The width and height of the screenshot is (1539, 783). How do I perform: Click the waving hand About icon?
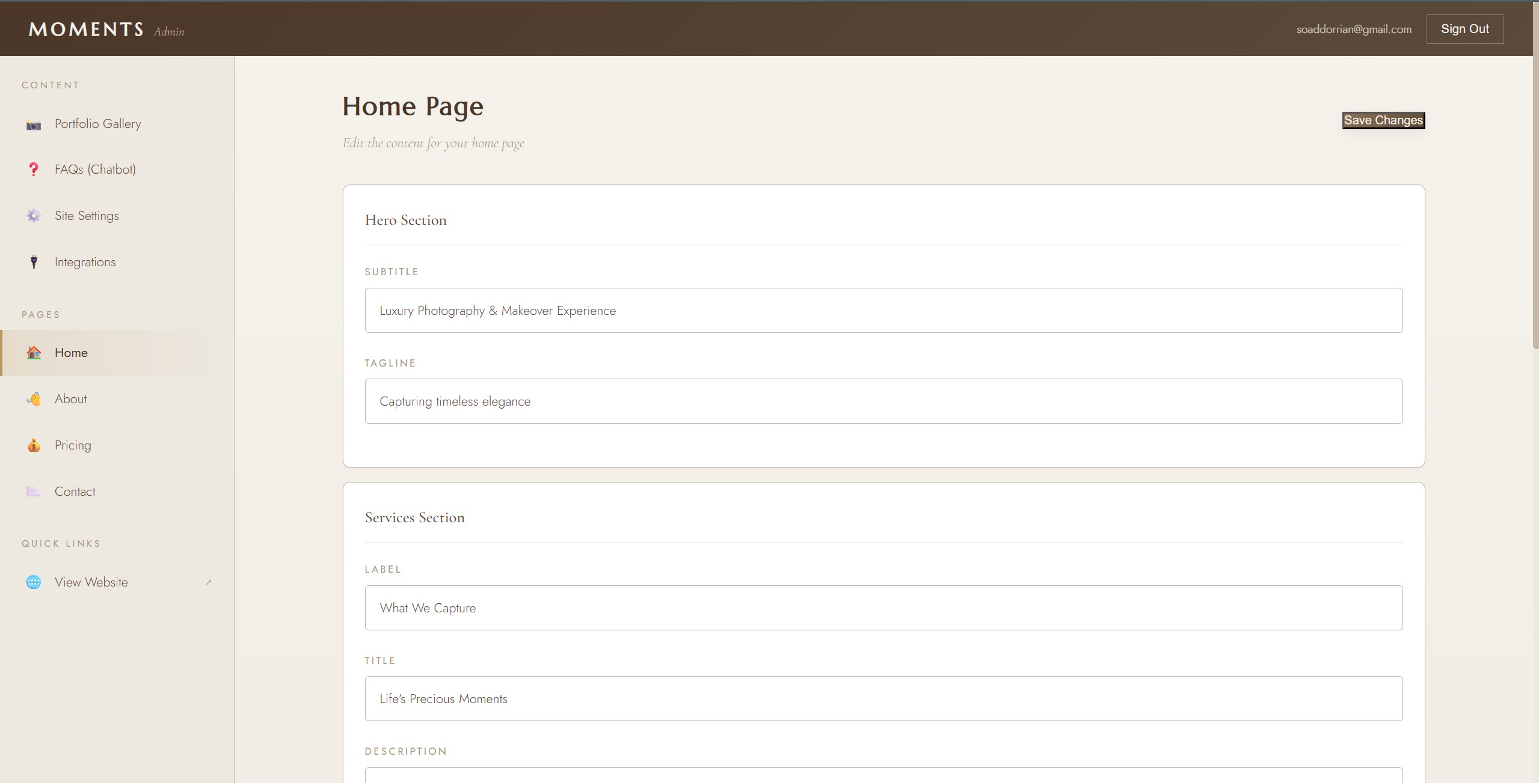(x=34, y=399)
